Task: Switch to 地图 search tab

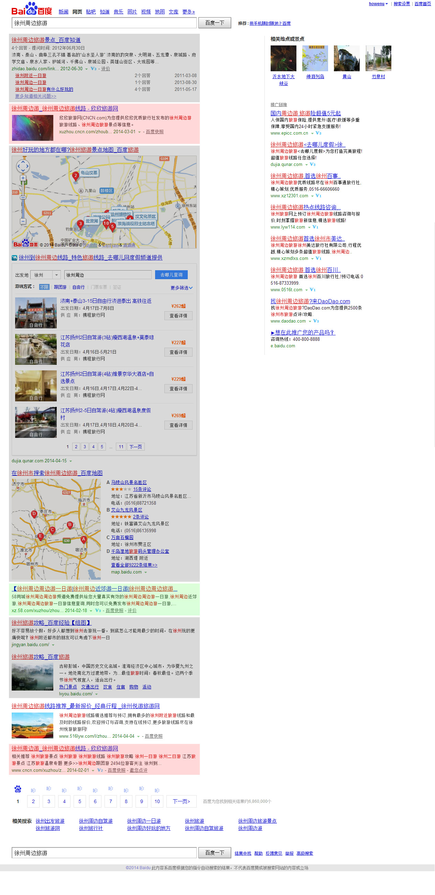Action: pyautogui.click(x=160, y=12)
